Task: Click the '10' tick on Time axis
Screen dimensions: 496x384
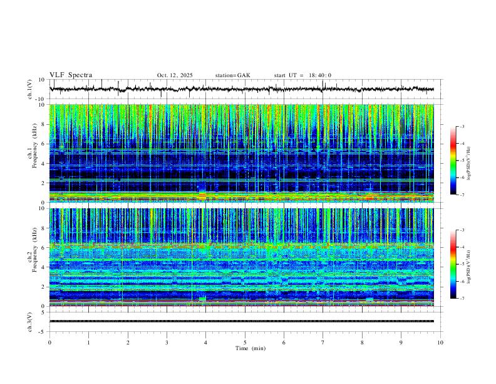Action: pyautogui.click(x=440, y=343)
